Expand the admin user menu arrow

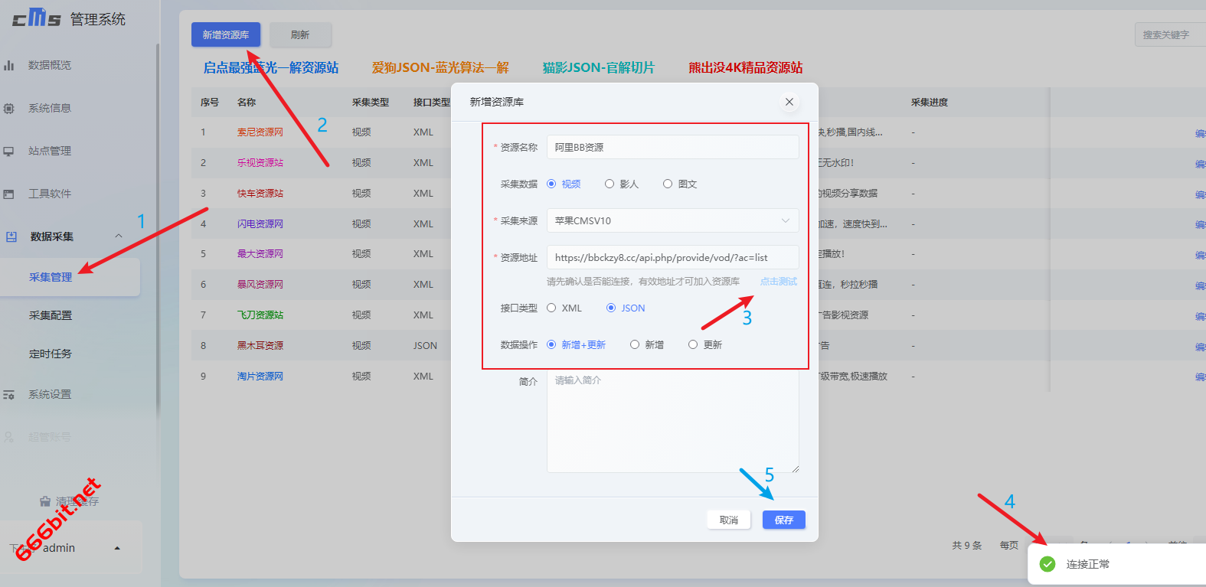pyautogui.click(x=117, y=548)
